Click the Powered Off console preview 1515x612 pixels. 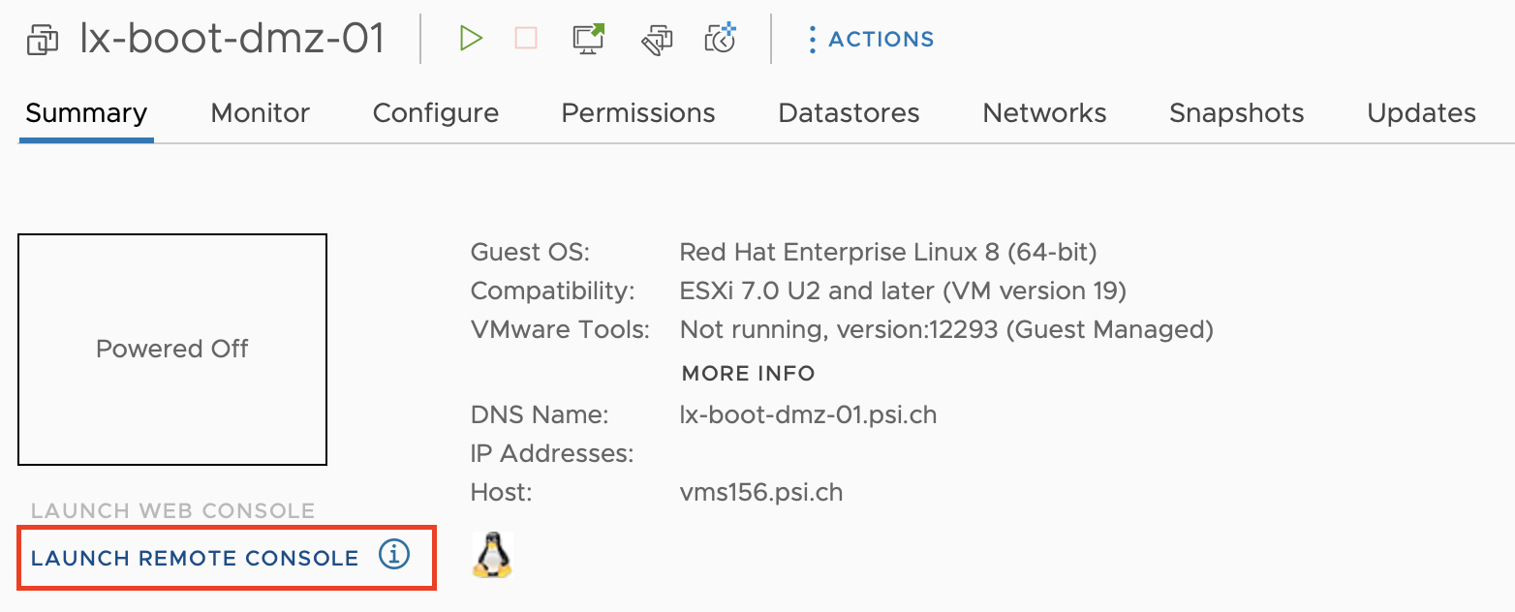(x=172, y=349)
